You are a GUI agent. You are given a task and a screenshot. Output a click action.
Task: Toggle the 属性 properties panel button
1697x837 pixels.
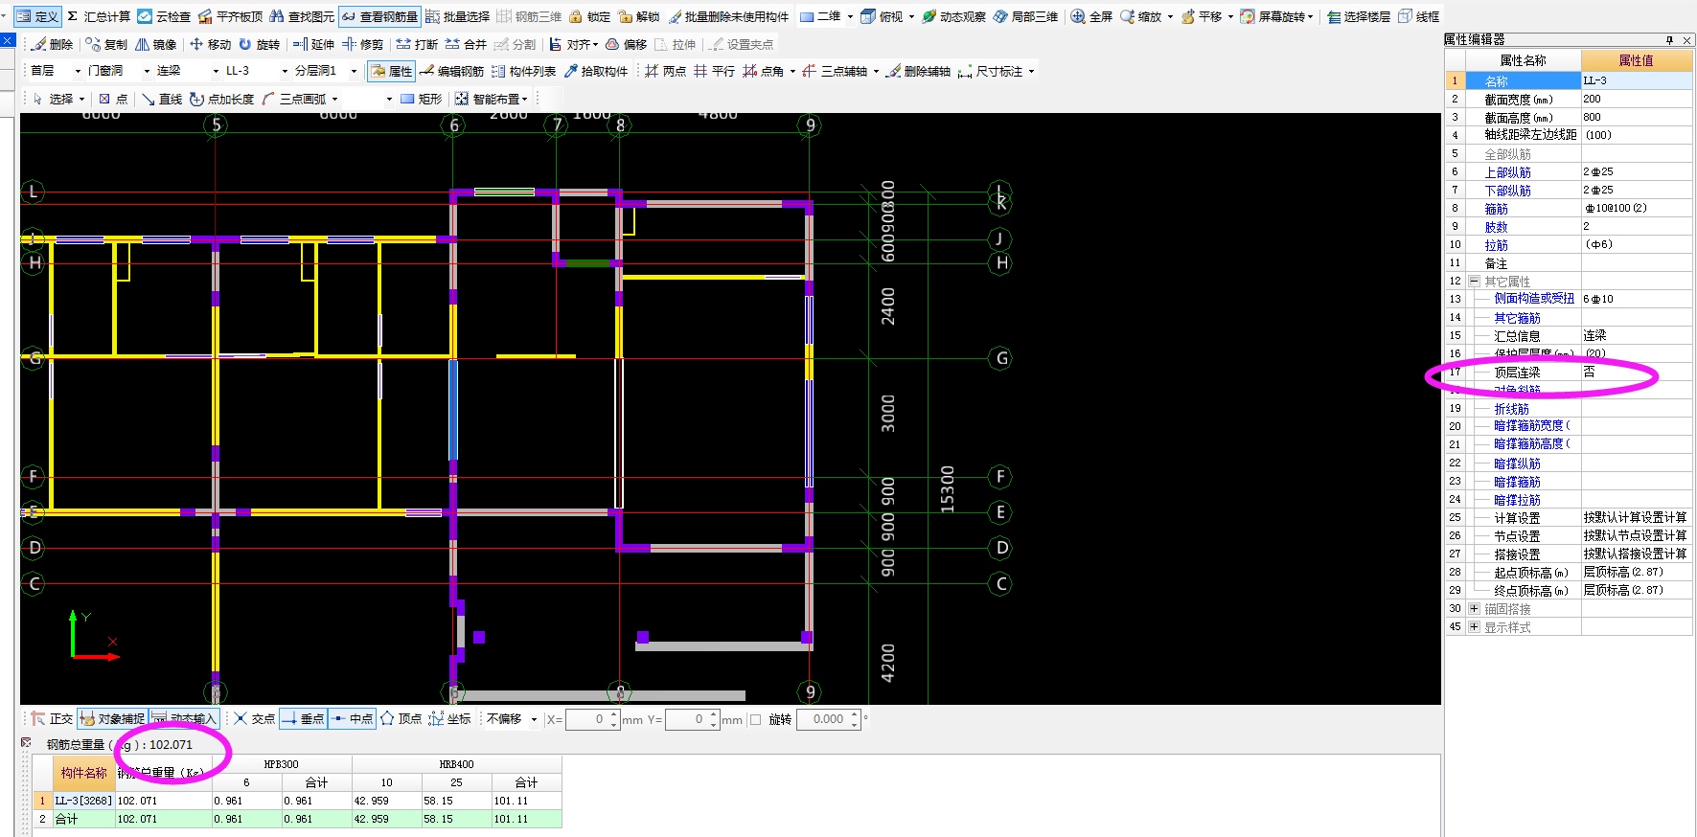(391, 71)
